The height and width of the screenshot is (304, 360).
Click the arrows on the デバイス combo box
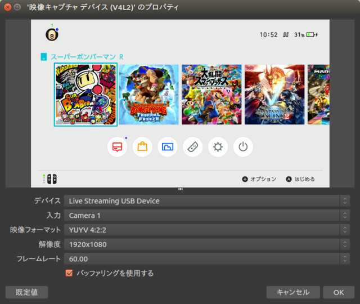point(345,201)
